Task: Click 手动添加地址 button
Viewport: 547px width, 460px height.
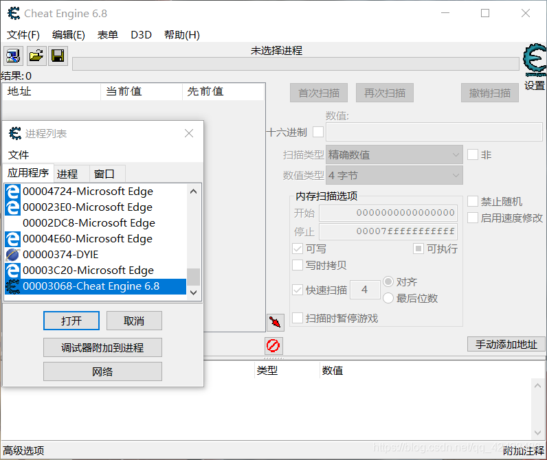Action: (506, 344)
